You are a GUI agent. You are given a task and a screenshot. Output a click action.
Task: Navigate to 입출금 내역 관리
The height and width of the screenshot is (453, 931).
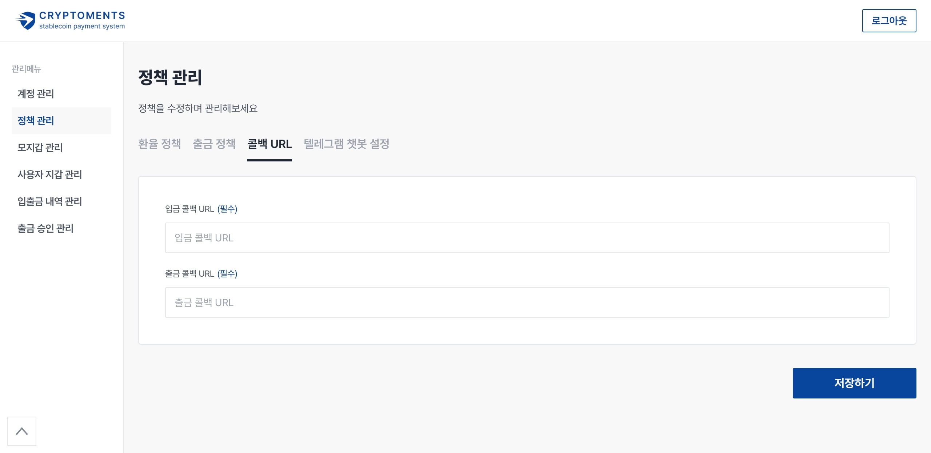click(49, 201)
